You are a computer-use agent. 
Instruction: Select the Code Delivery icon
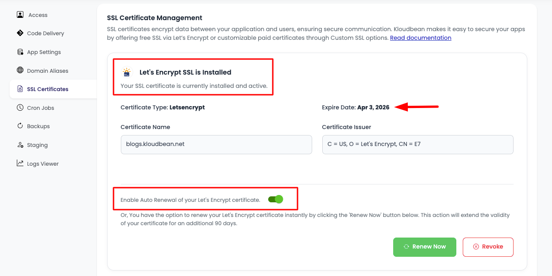click(x=20, y=33)
